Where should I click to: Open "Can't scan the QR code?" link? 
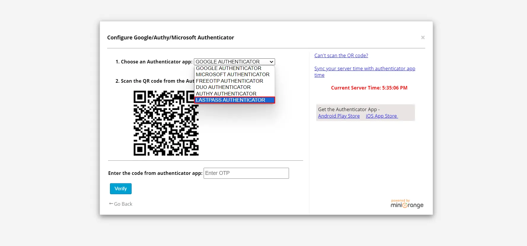(341, 55)
